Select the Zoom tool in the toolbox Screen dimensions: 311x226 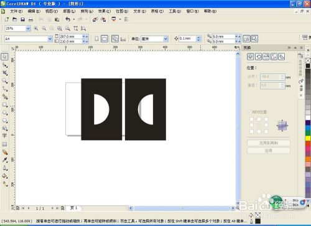(5, 81)
